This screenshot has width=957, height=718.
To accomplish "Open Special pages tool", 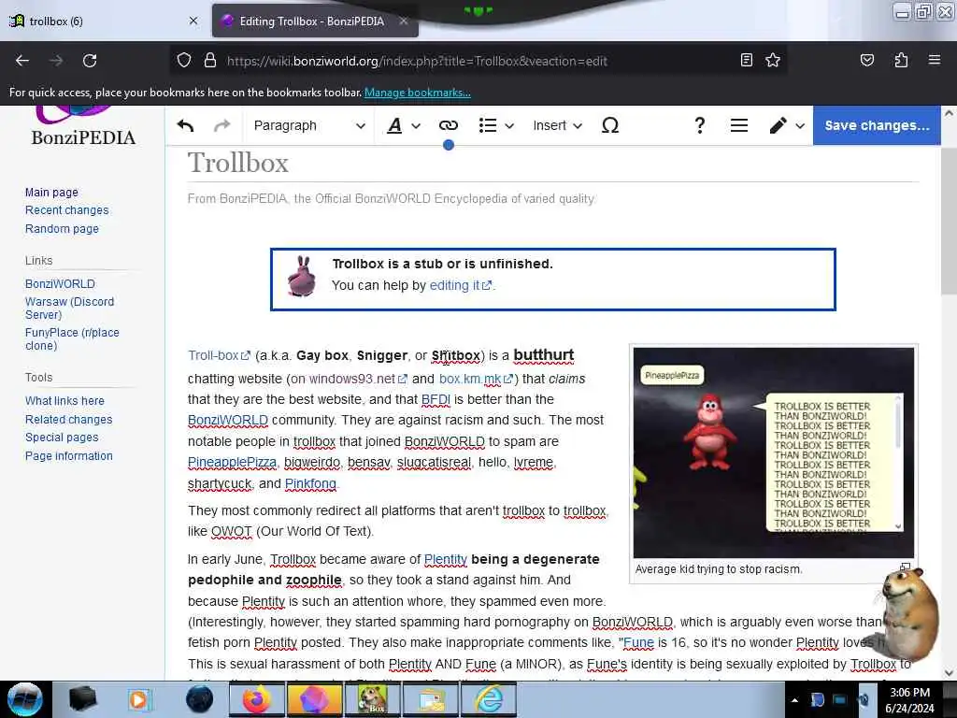I will click(x=62, y=438).
